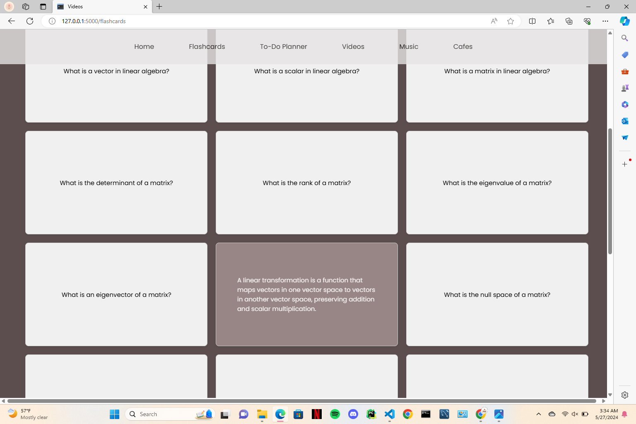This screenshot has height=424, width=636.
Task: Open Visual Studio Code from taskbar
Action: [390, 414]
